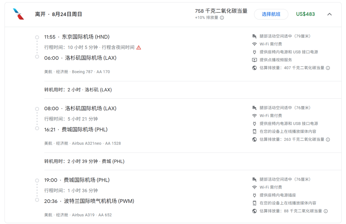The image size is (346, 224).
Task: Click info icon next to +10% 排放量
Action: point(222,18)
